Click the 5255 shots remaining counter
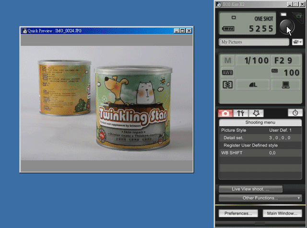 pos(261,29)
